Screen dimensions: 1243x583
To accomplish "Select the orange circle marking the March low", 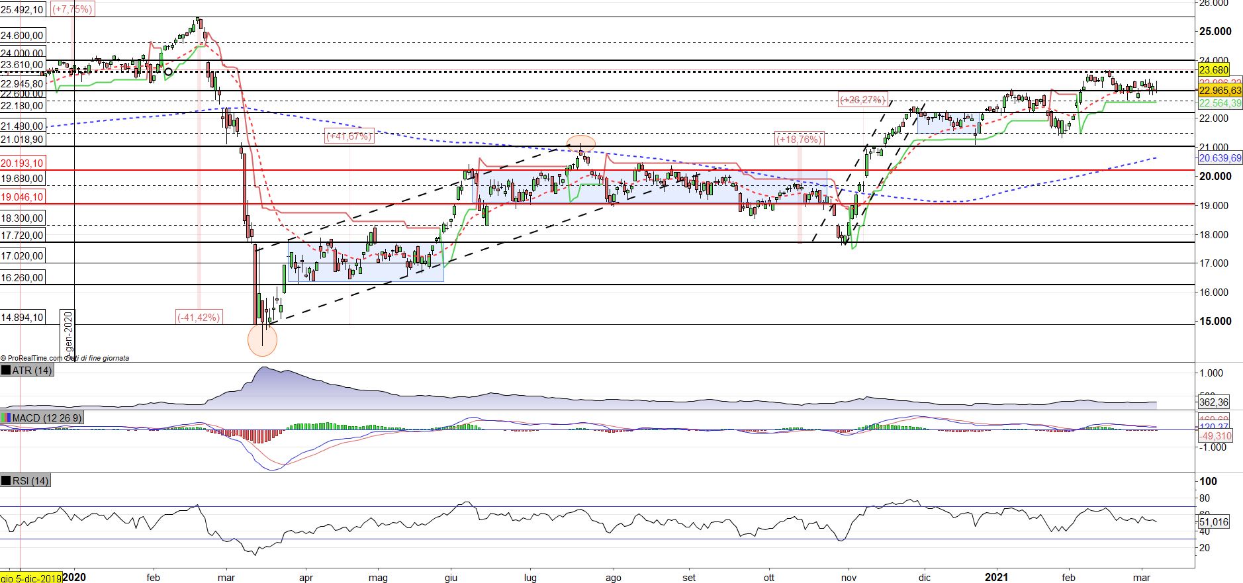I will coord(262,339).
